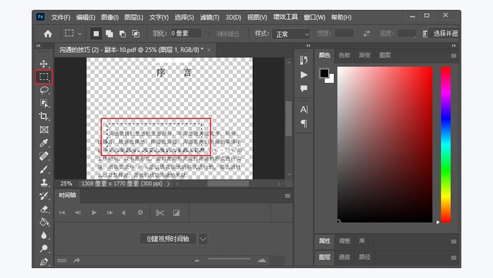Select the Clone Stamp tool
The height and width of the screenshot is (278, 493).
point(44,182)
